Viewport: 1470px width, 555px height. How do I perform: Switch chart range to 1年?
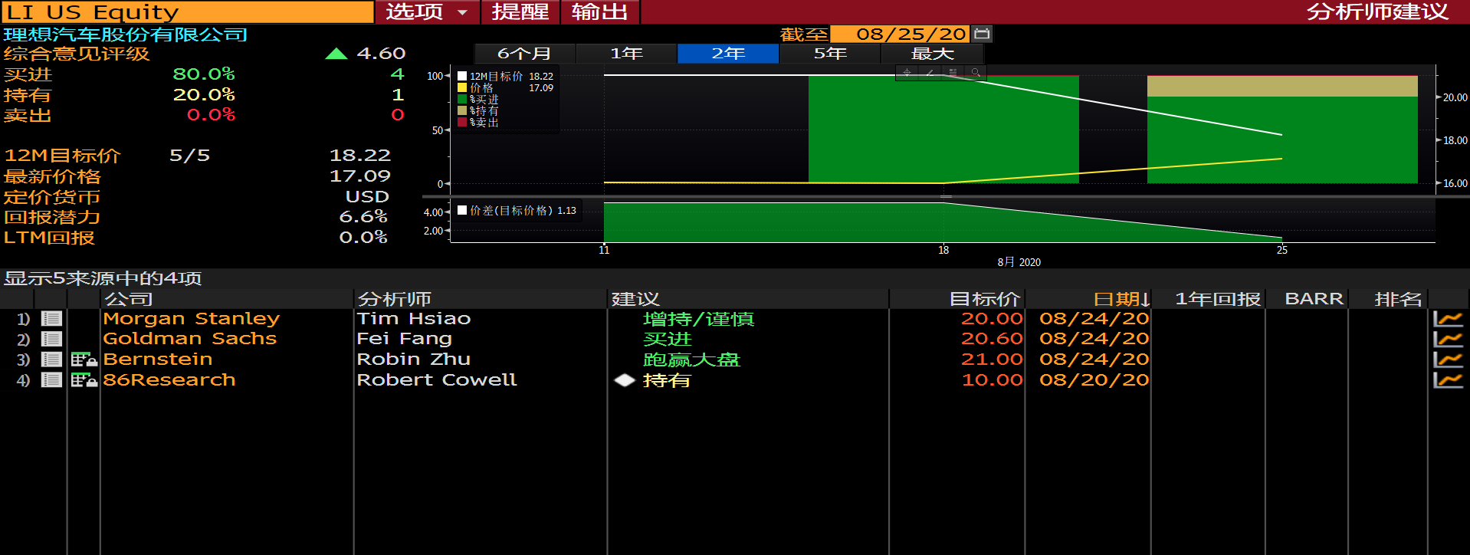point(626,54)
